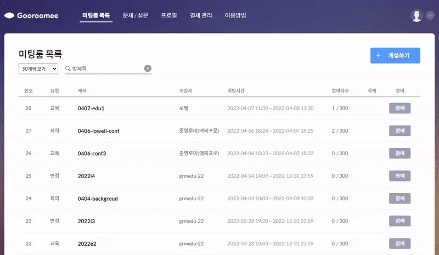
Task: Open the 50개씩 보기 page size dropdown
Action: coord(38,69)
